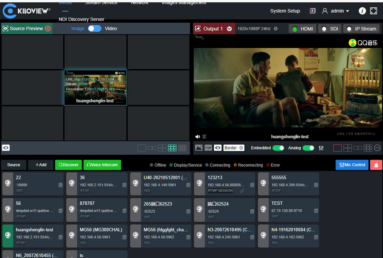Screen dimensions: 383x258
Task: Open the Border settings selector
Action: coord(234,148)
